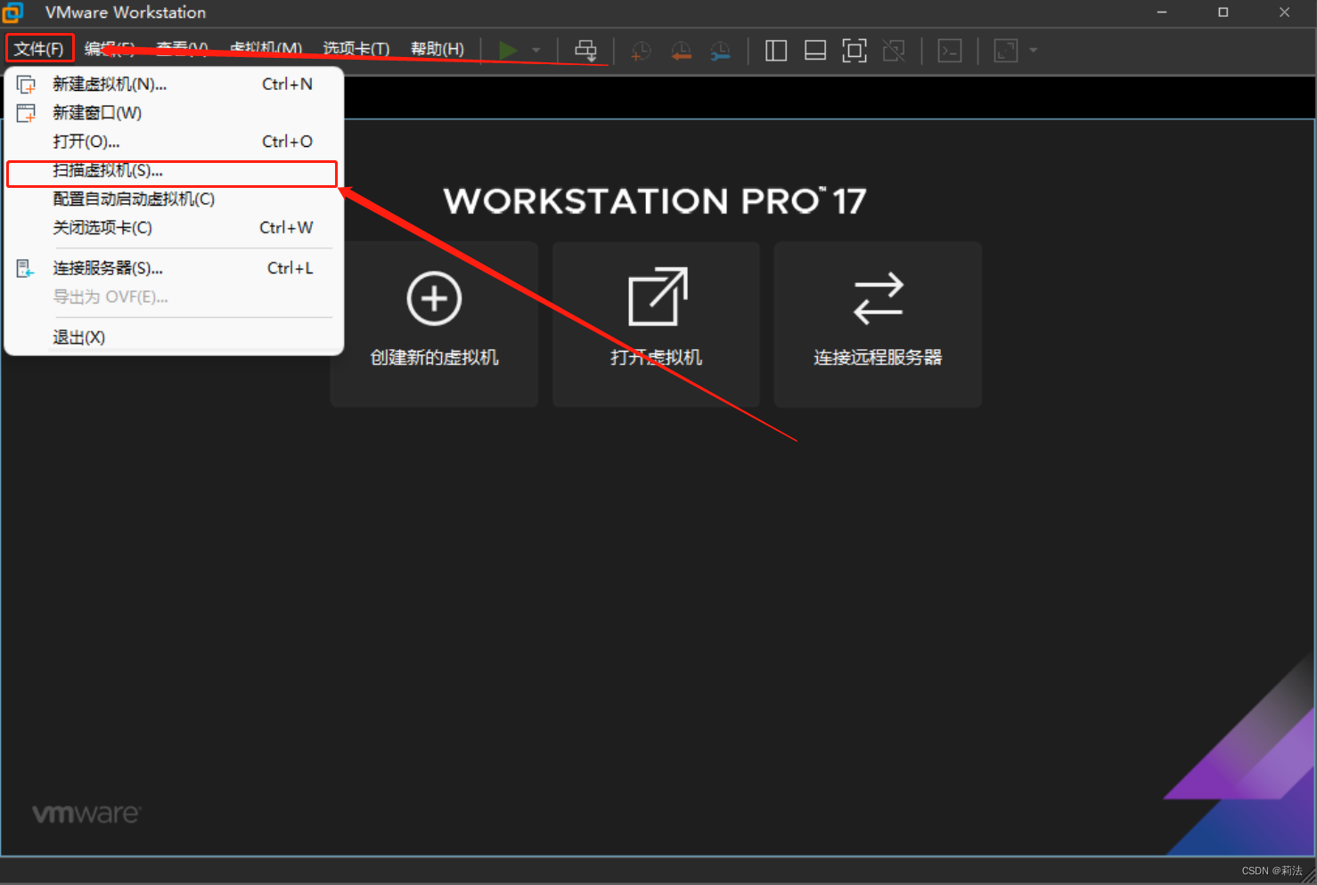The width and height of the screenshot is (1317, 885).
Task: Click the VMware Workstation title bar logo
Action: (x=12, y=12)
